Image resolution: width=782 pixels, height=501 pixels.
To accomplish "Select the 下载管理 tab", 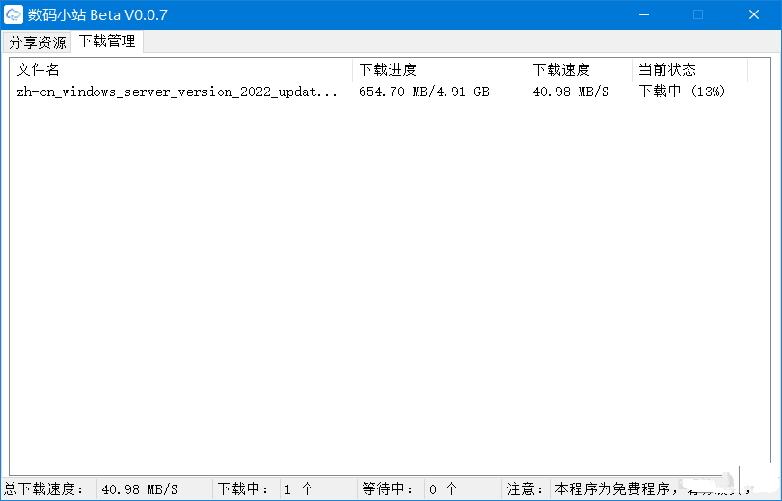I will click(x=107, y=41).
